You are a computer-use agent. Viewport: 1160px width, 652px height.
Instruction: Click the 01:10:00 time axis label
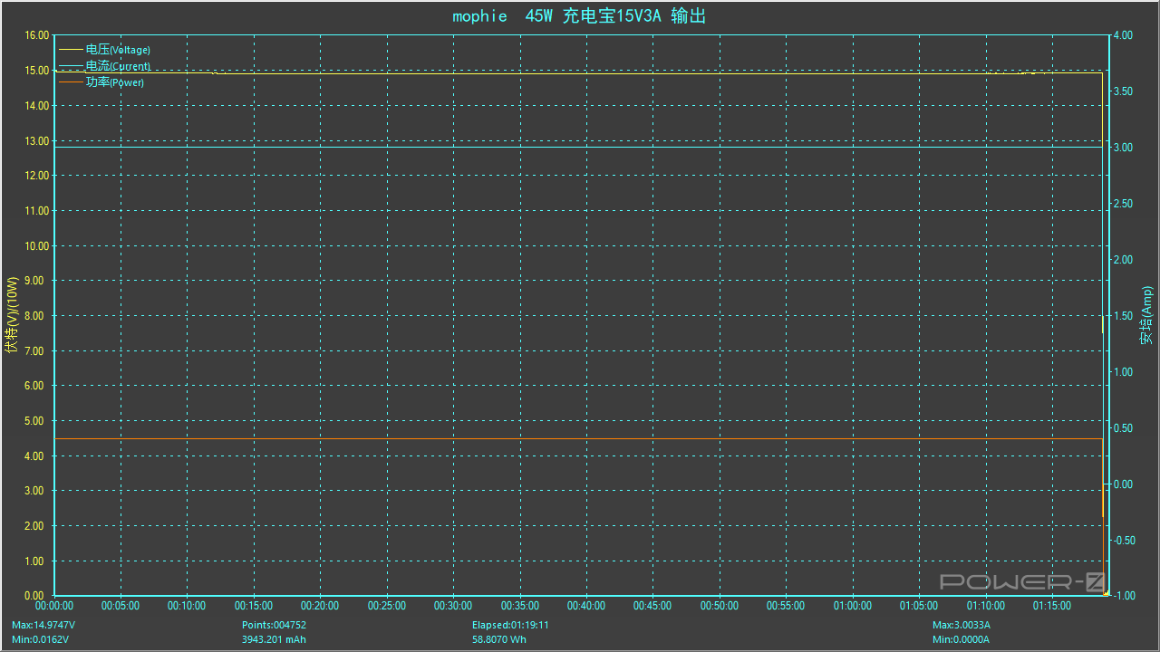tap(986, 607)
